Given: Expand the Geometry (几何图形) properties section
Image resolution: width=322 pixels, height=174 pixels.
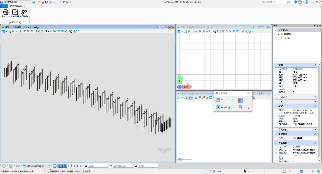Looking at the screenshot, I should point(315,97).
